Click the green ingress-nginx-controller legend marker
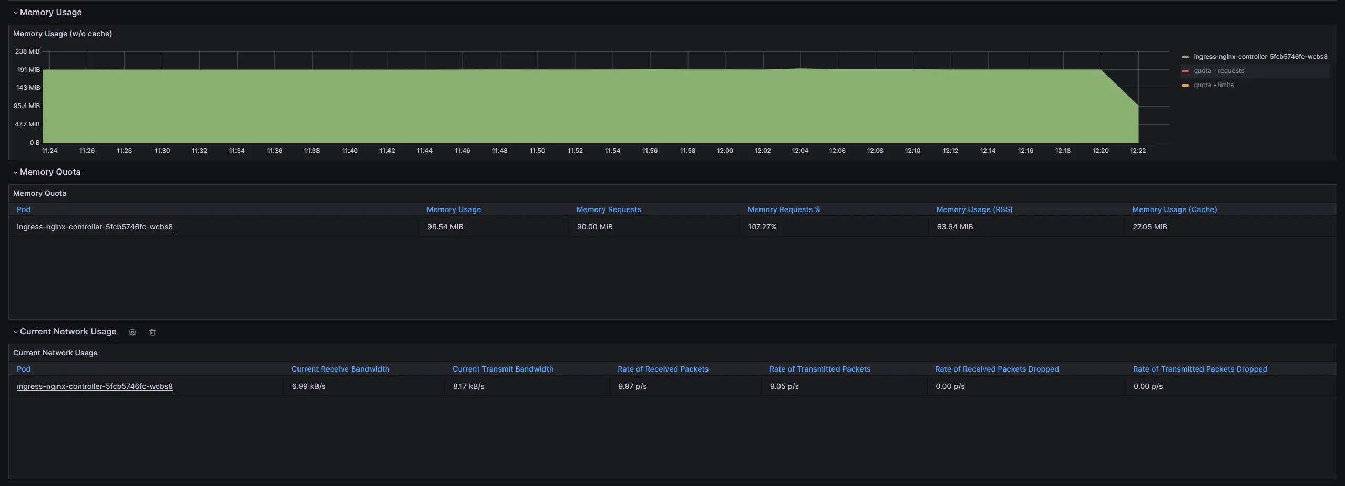This screenshot has width=1345, height=486. tap(1185, 57)
